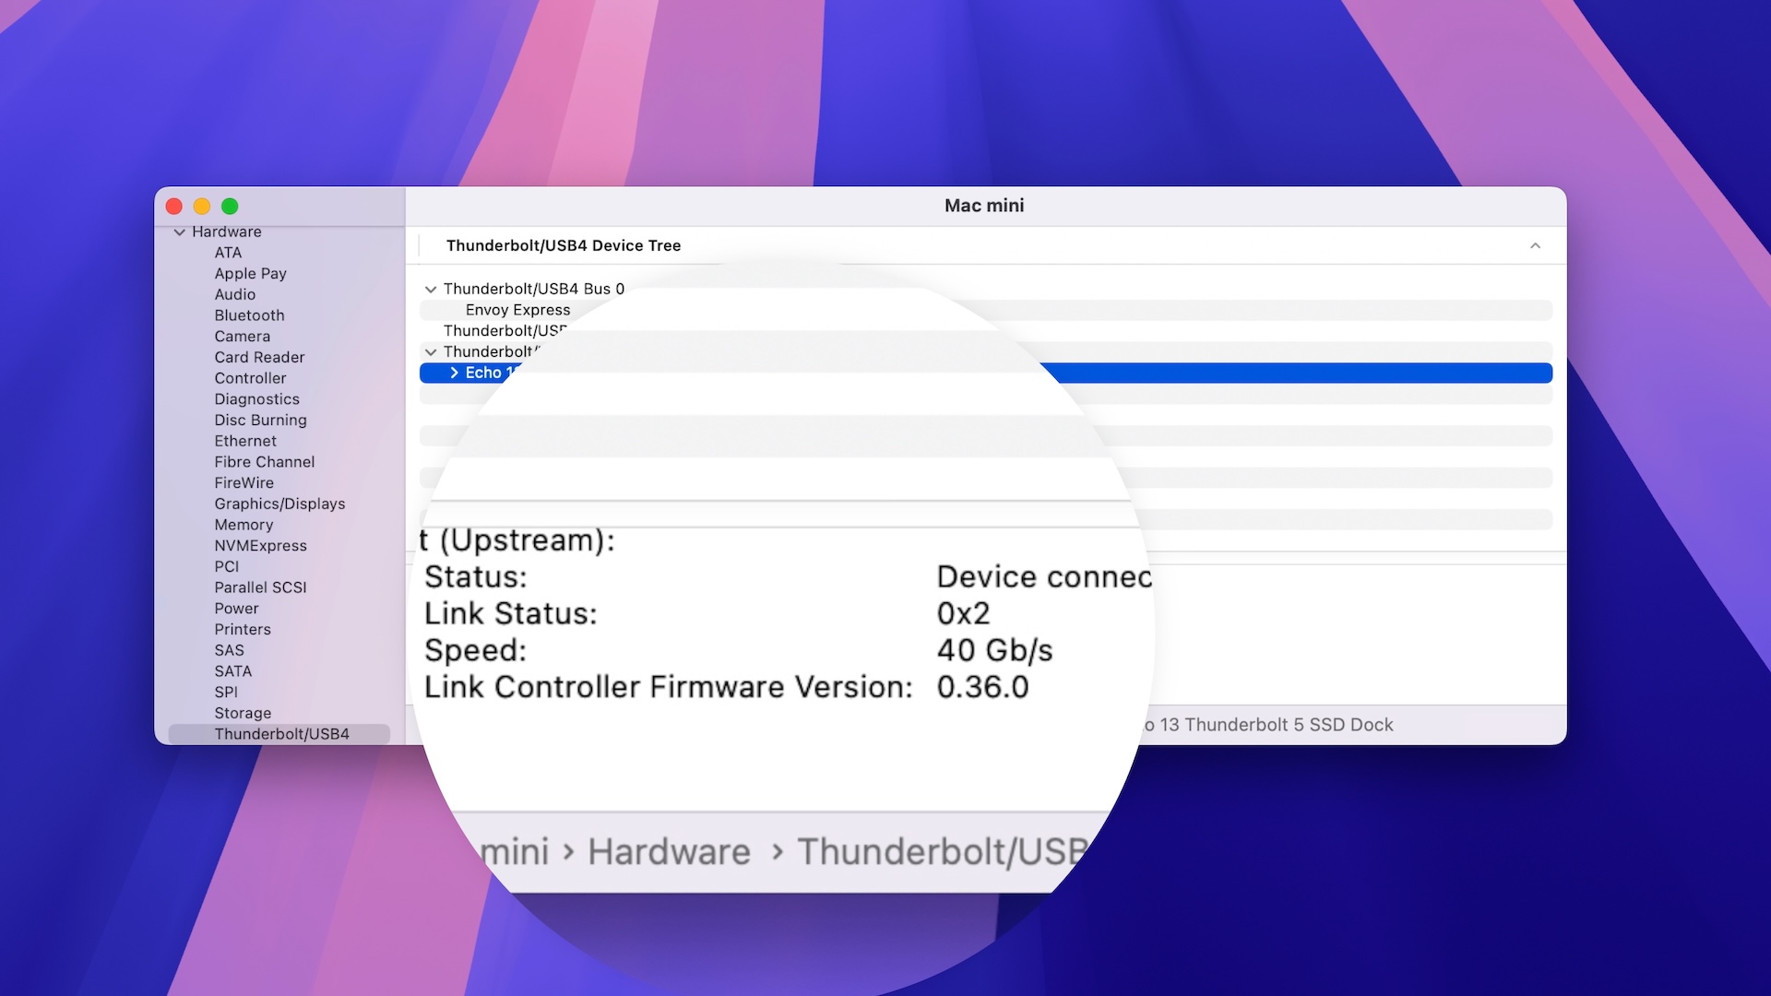Click the green full-screen window button
This screenshot has width=1771, height=996.
tap(230, 207)
